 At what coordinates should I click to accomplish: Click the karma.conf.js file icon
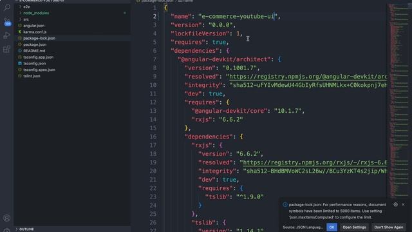tap(20, 32)
